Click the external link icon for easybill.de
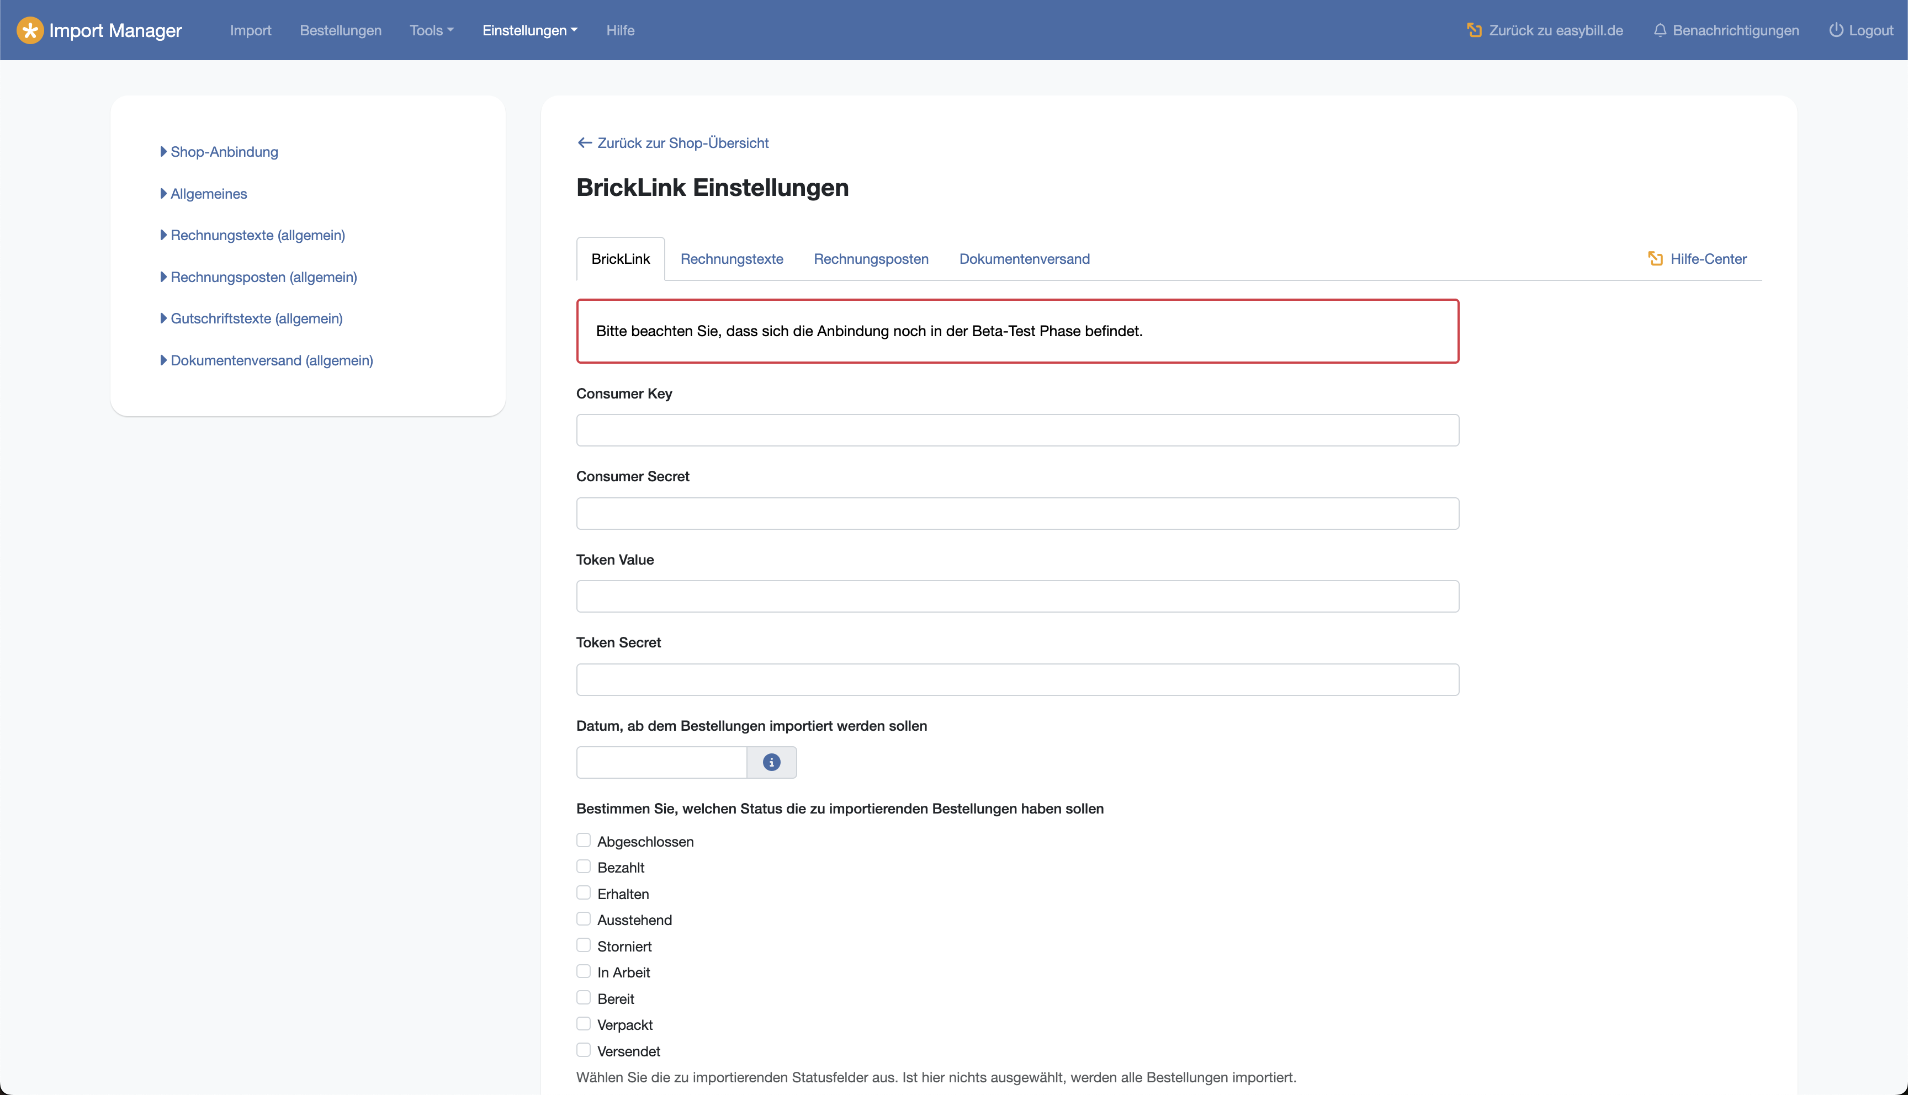Screen dimensions: 1908x1095 [1474, 30]
